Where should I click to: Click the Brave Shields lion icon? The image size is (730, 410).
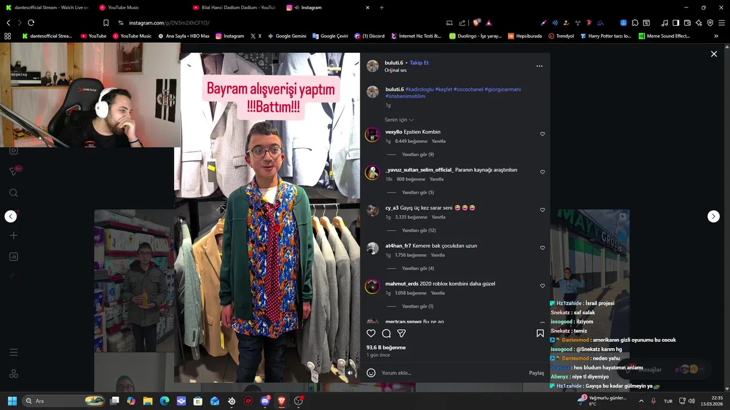point(476,23)
